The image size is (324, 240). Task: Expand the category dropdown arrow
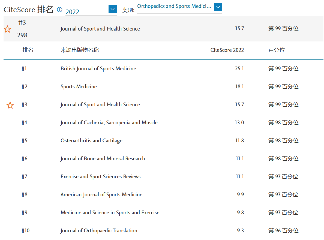point(218,7)
